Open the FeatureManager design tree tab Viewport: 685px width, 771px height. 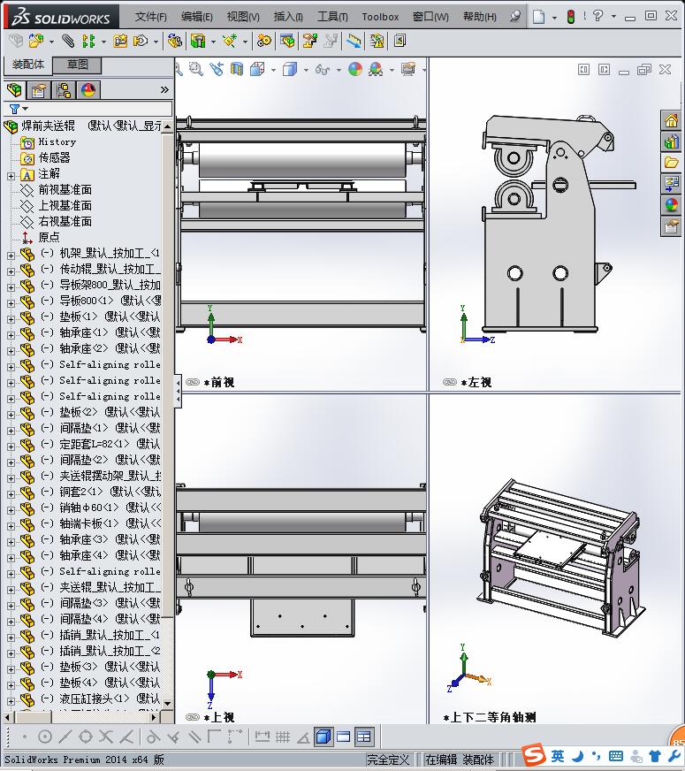coord(15,90)
